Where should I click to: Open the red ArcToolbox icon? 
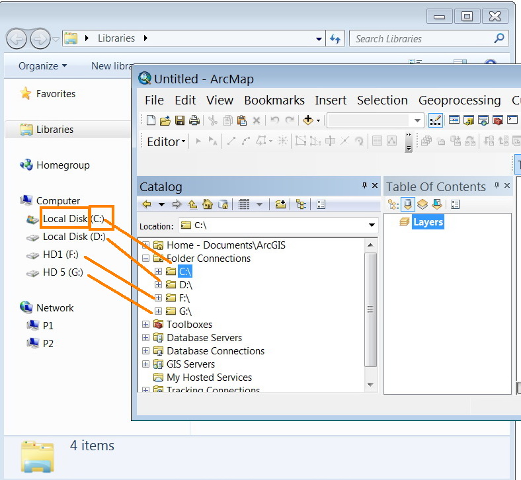click(498, 120)
